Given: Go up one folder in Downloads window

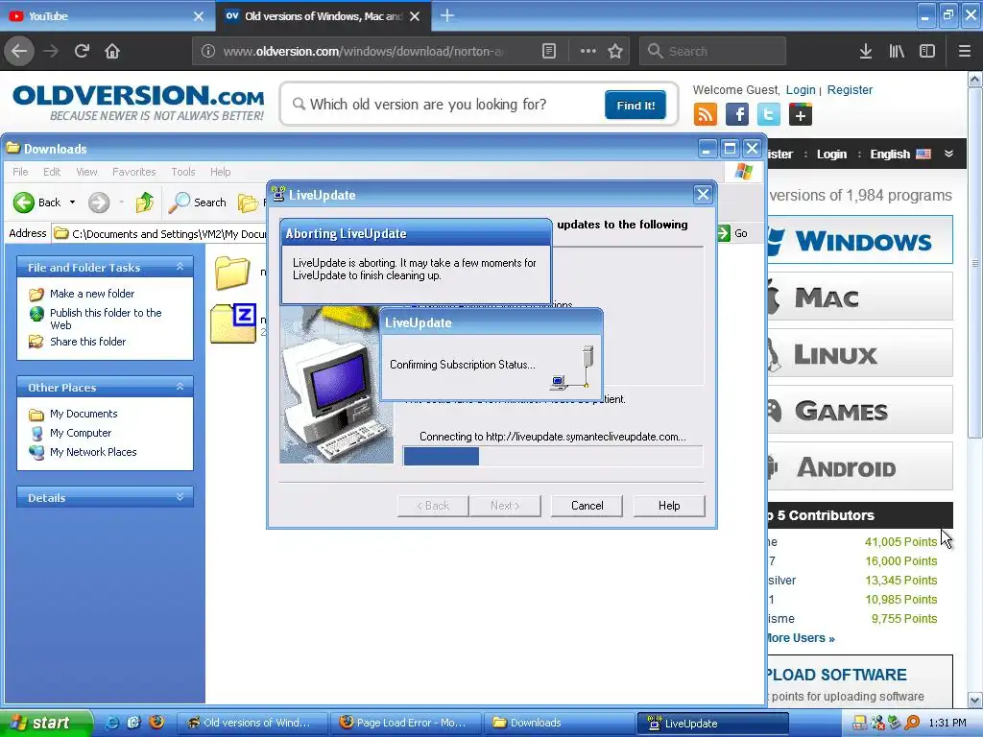Looking at the screenshot, I should [145, 202].
